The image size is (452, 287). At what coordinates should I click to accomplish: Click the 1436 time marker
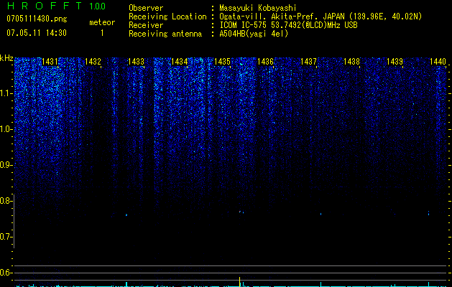coord(265,62)
